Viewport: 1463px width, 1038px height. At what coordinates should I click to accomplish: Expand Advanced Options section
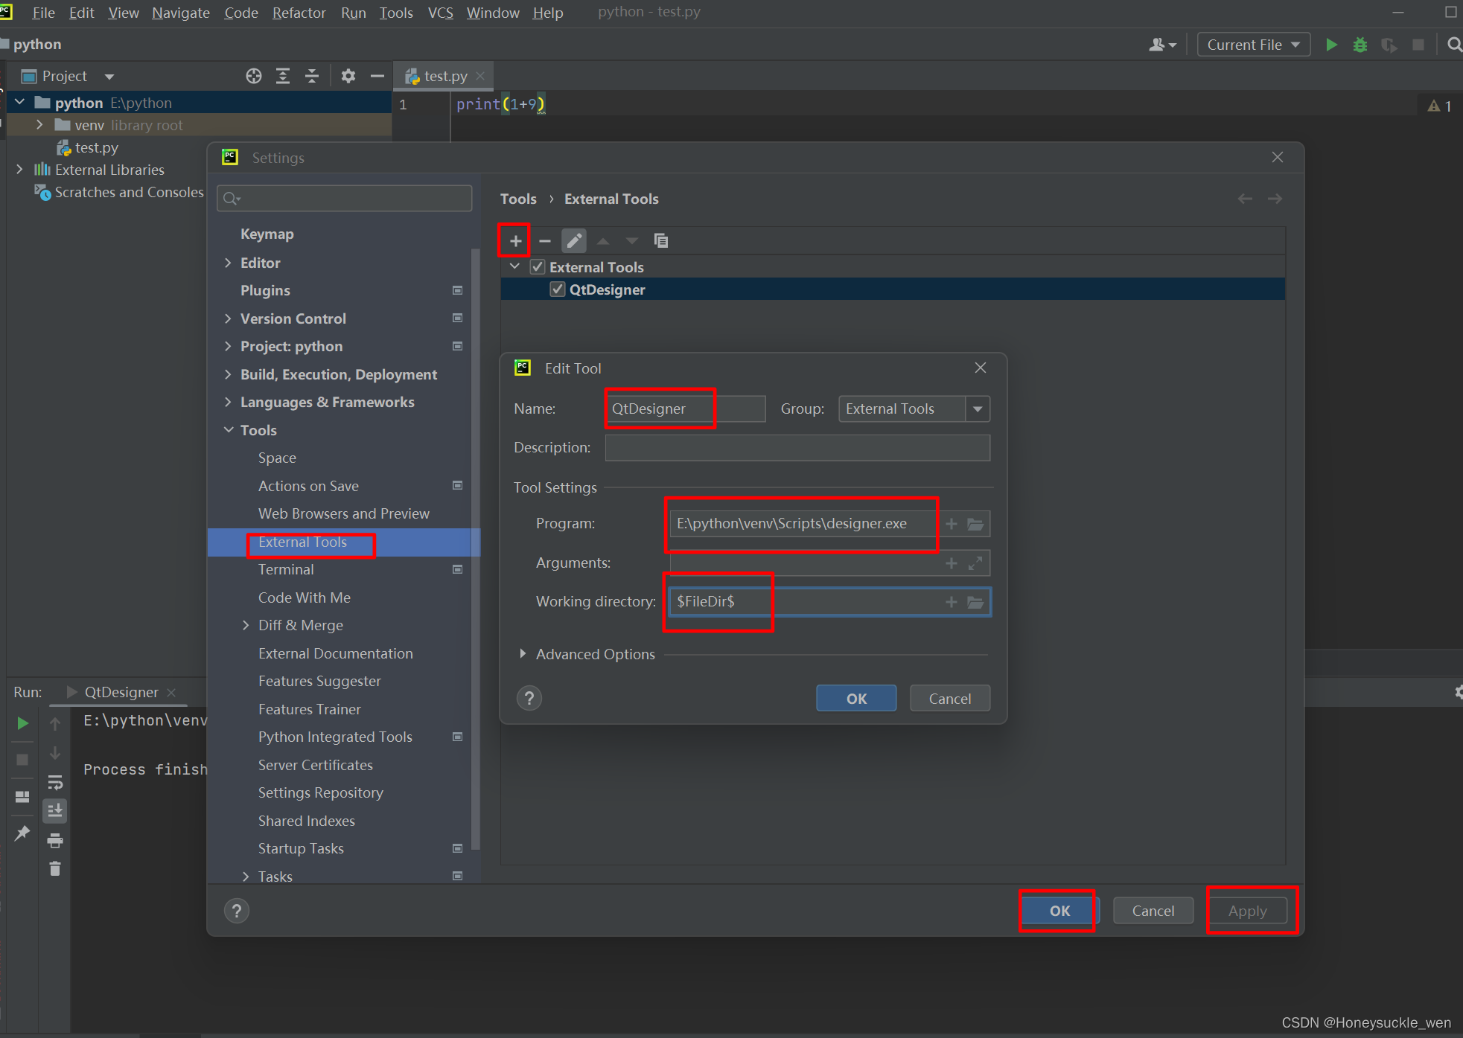523,654
